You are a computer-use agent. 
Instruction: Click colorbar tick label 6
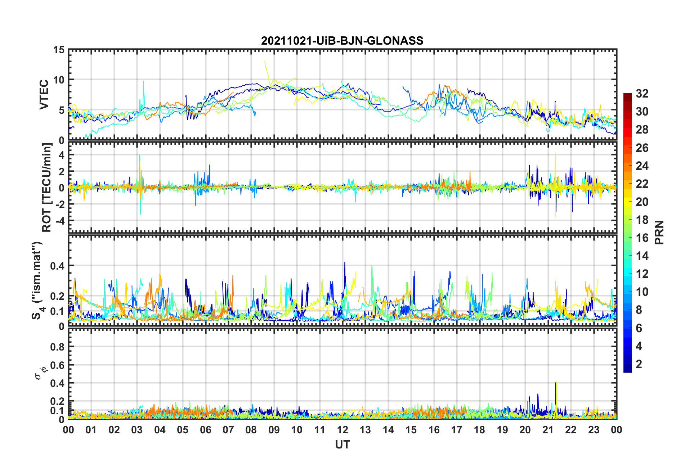pos(639,328)
